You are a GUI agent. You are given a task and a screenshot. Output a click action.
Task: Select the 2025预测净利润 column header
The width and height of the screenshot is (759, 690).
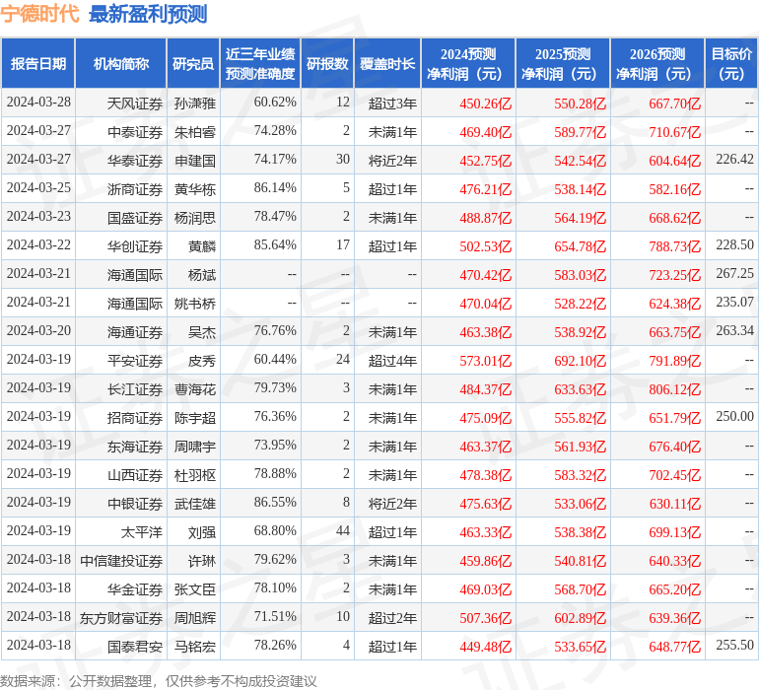pos(563,63)
